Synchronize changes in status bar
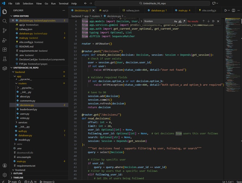 [19, 182]
